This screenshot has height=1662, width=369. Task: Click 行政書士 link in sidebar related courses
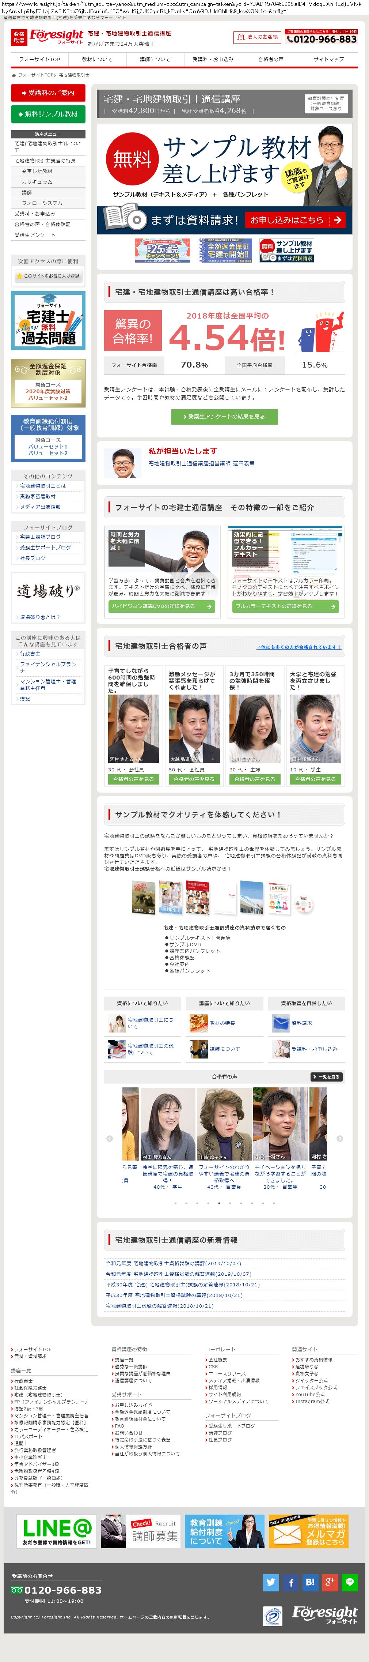(30, 654)
